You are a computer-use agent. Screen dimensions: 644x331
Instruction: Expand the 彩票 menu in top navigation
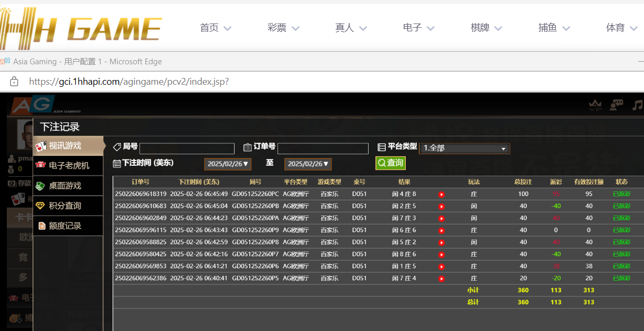tap(283, 28)
